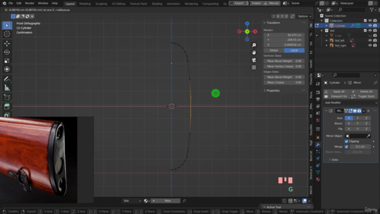Activate the 3D Cursor tool
Screen dimensions: 380x214
pos(7,34)
